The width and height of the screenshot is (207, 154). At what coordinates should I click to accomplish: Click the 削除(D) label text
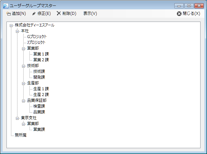69,14
